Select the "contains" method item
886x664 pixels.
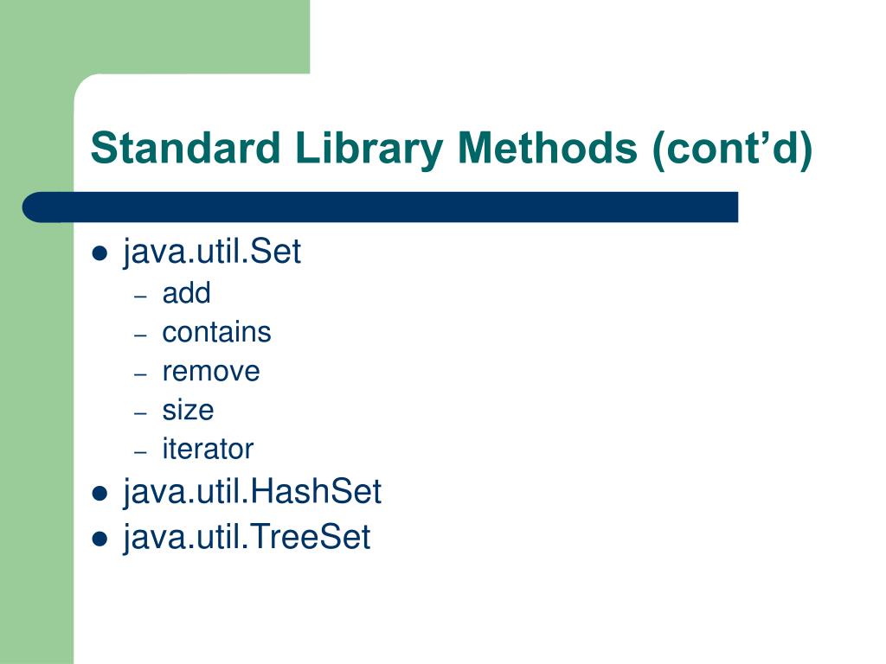point(216,332)
